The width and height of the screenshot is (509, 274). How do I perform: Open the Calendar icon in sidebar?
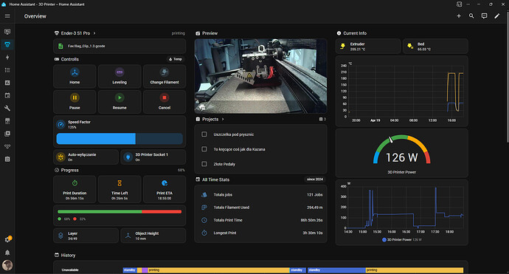click(x=7, y=95)
